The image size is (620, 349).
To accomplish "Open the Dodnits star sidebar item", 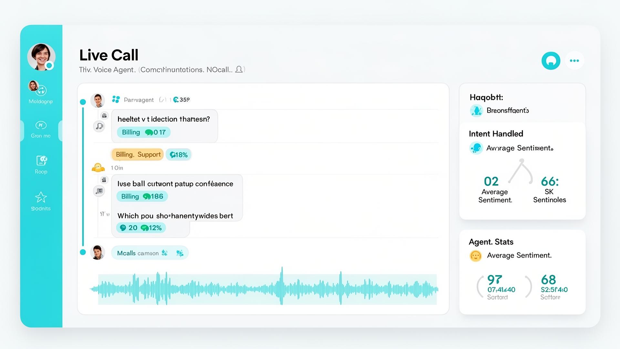I will [41, 201].
